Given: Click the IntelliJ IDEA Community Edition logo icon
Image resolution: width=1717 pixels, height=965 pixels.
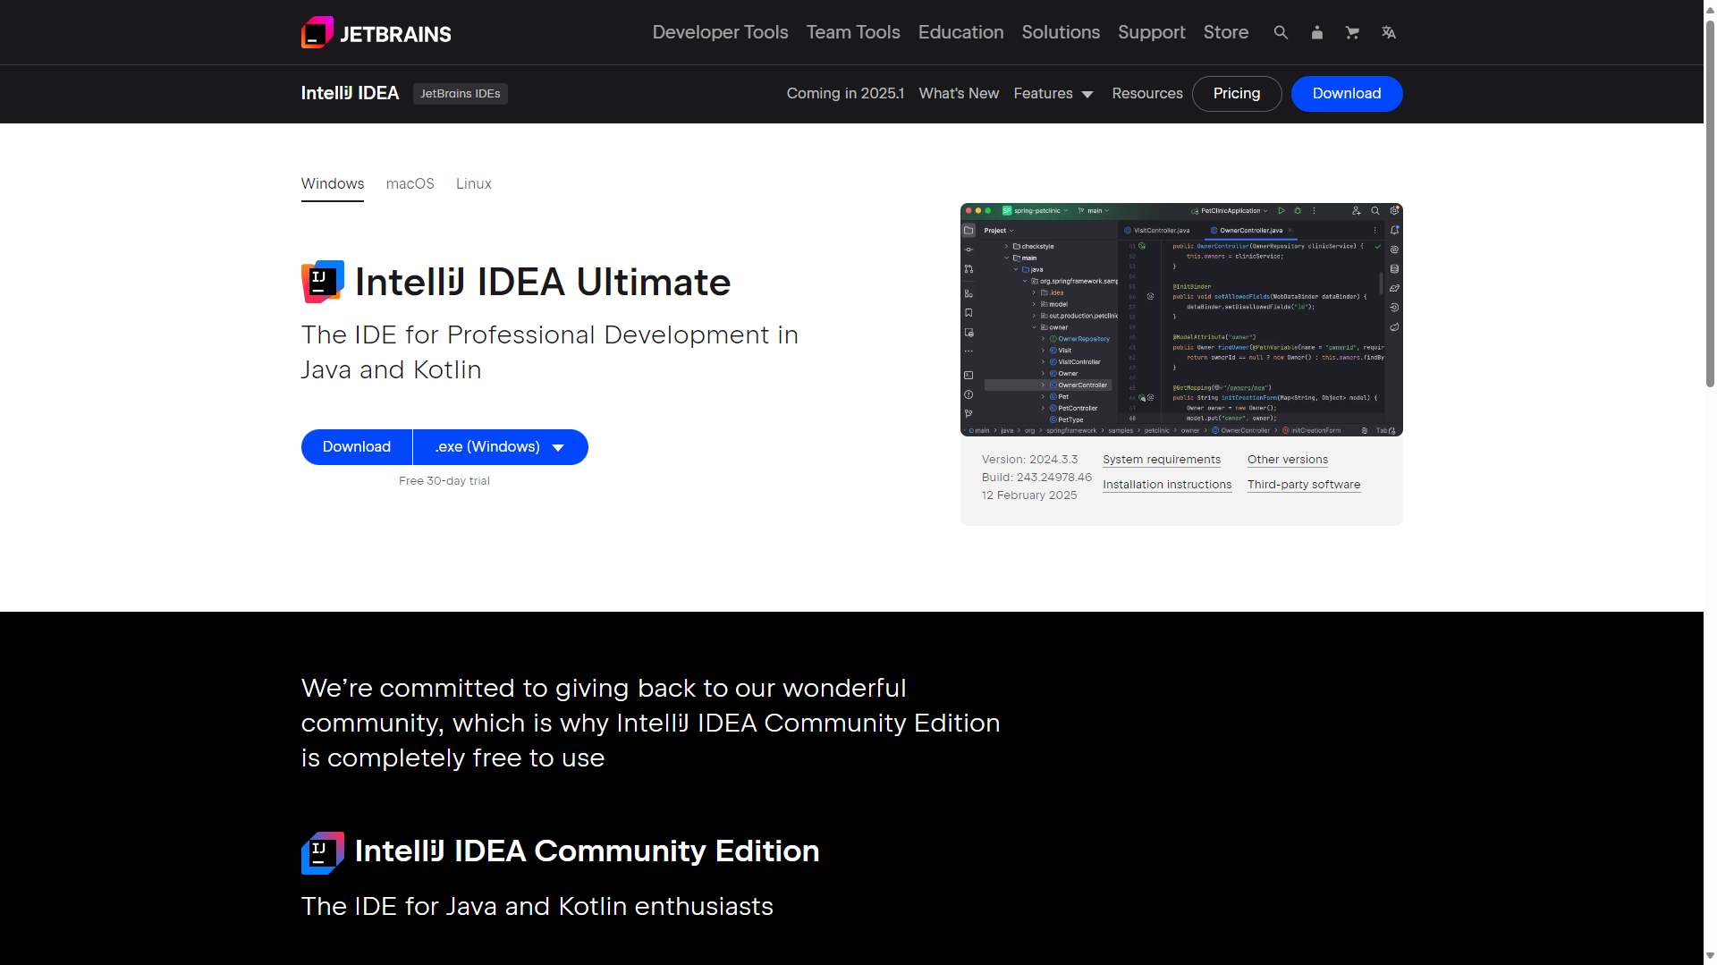Looking at the screenshot, I should pos(323,852).
